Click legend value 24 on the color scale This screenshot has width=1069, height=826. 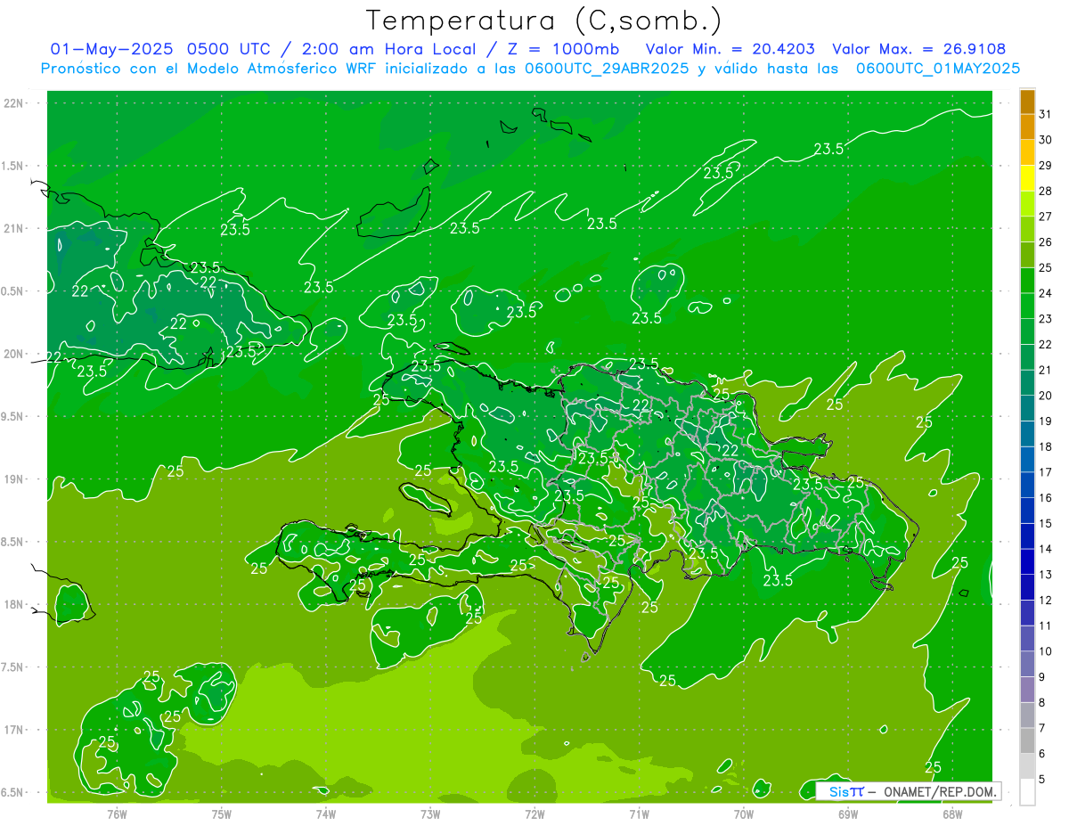tap(1045, 293)
